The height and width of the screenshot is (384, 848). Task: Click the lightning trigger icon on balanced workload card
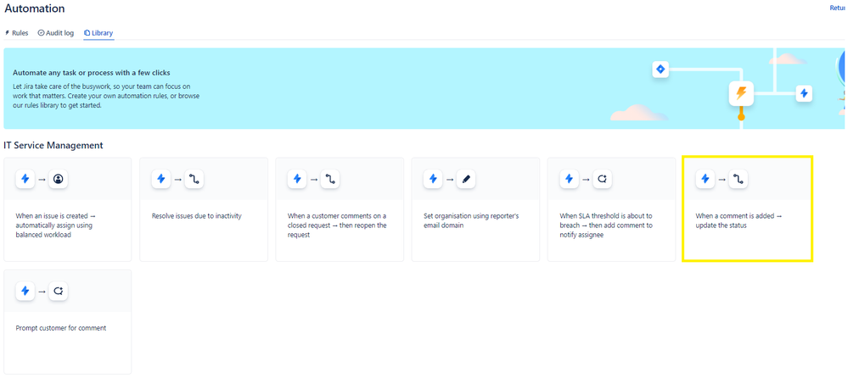pyautogui.click(x=25, y=179)
